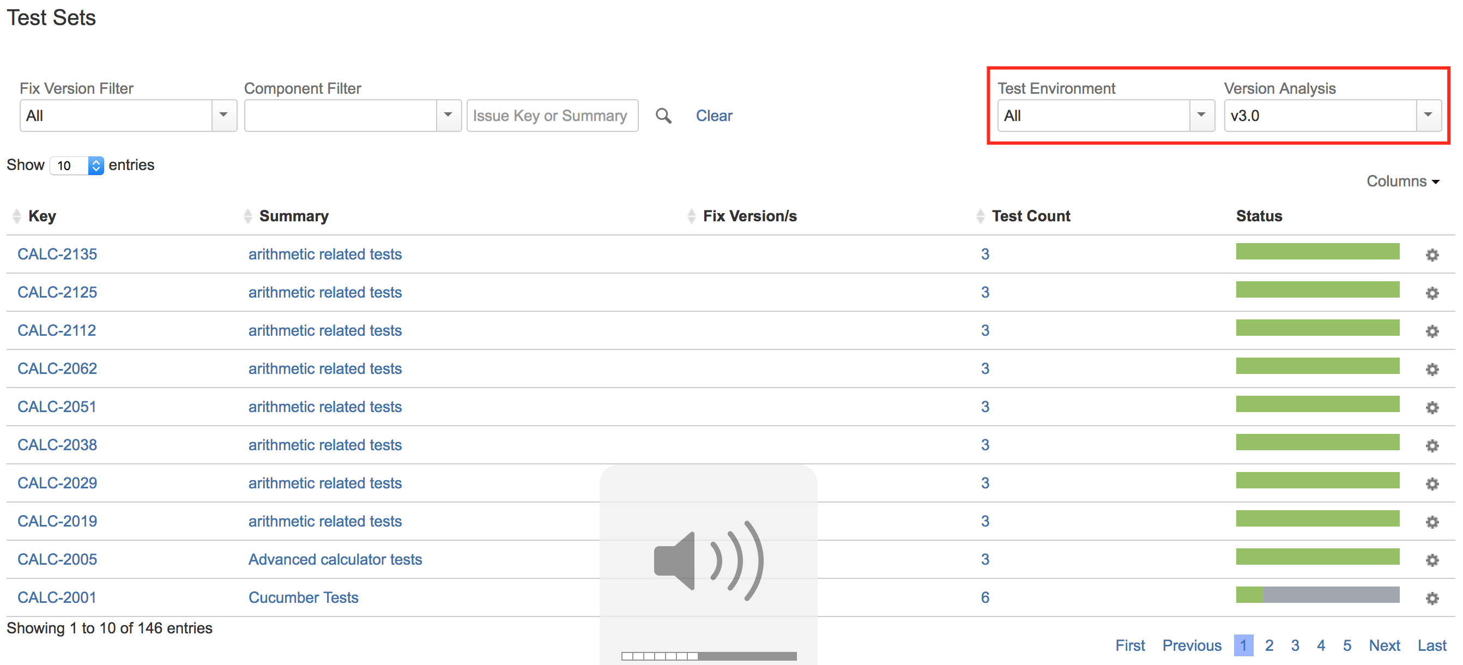Screen dimensions: 1463x665
Task: Open test set CALC-2001
Action: click(x=57, y=597)
